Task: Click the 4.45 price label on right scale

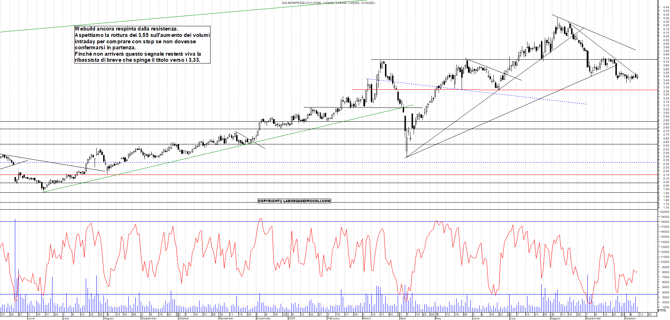Action: pos(665,7)
